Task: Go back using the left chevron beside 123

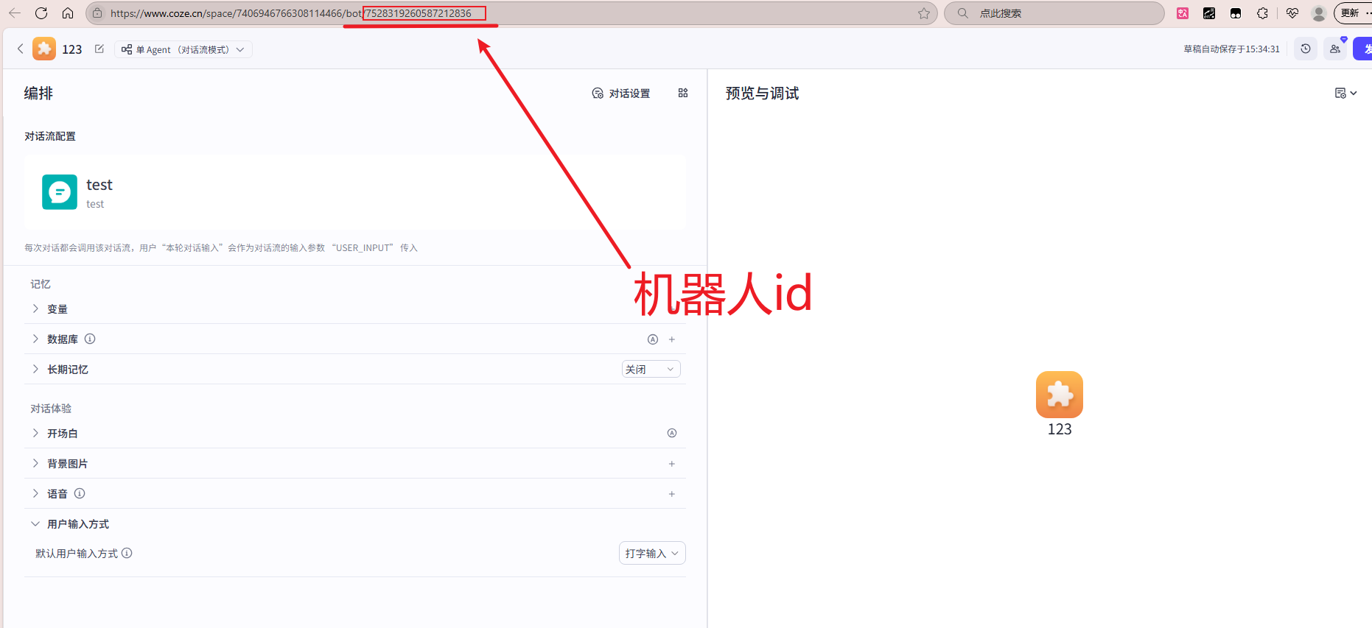Action: [20, 49]
